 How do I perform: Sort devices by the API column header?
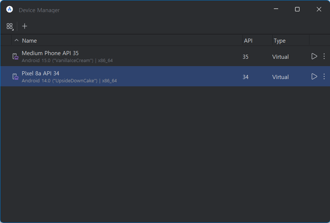(248, 41)
